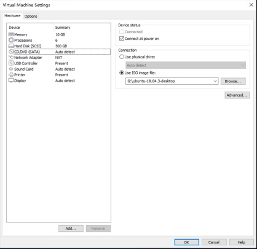Viewport: 257px width, 249px height.
Task: Select the Display label
Action: [x=20, y=81]
